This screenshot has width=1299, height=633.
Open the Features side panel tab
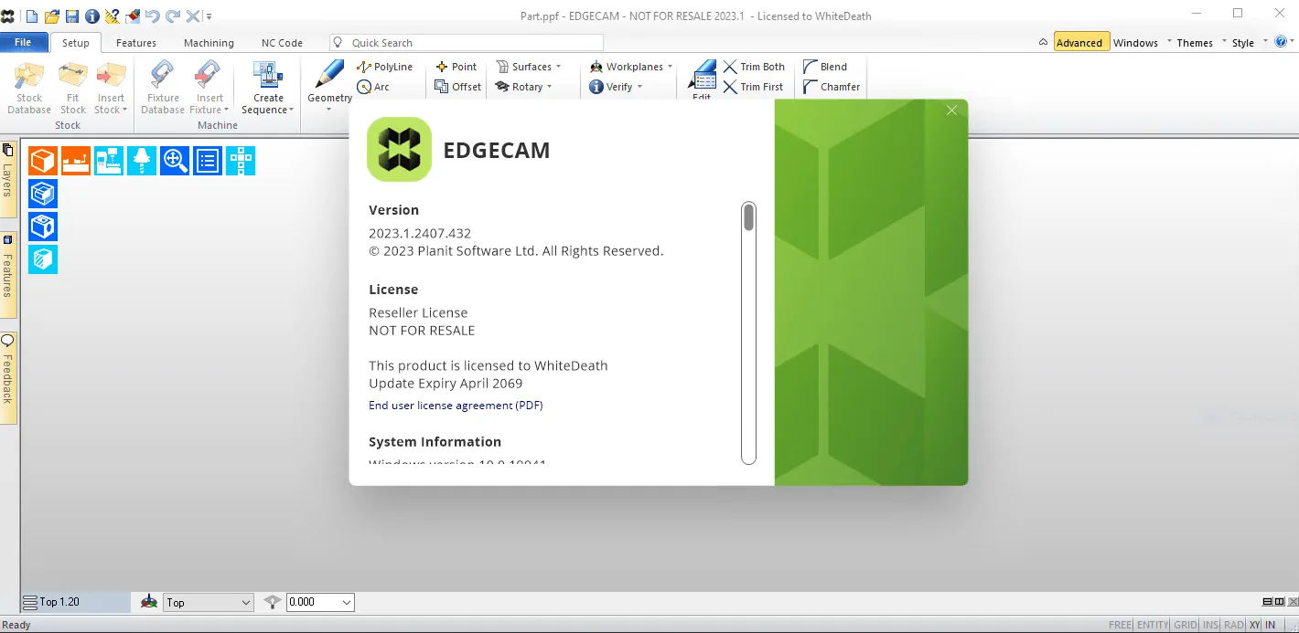pyautogui.click(x=8, y=275)
